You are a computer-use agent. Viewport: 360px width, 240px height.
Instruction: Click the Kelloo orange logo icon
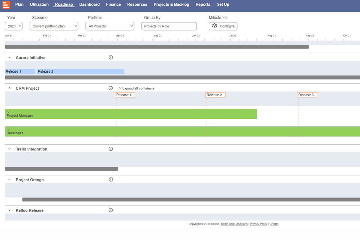coord(6,4)
